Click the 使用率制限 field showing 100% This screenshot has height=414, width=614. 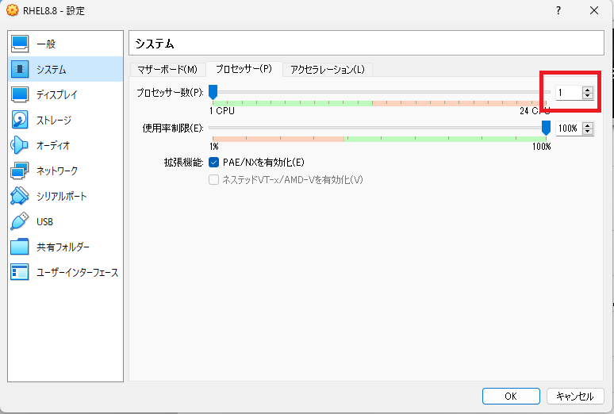click(569, 128)
